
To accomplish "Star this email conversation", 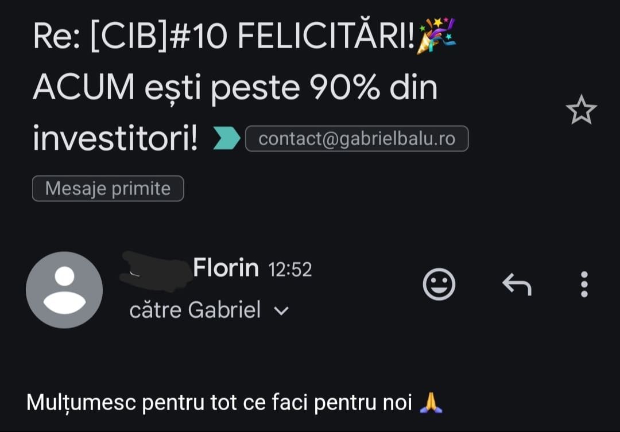I will pyautogui.click(x=581, y=110).
